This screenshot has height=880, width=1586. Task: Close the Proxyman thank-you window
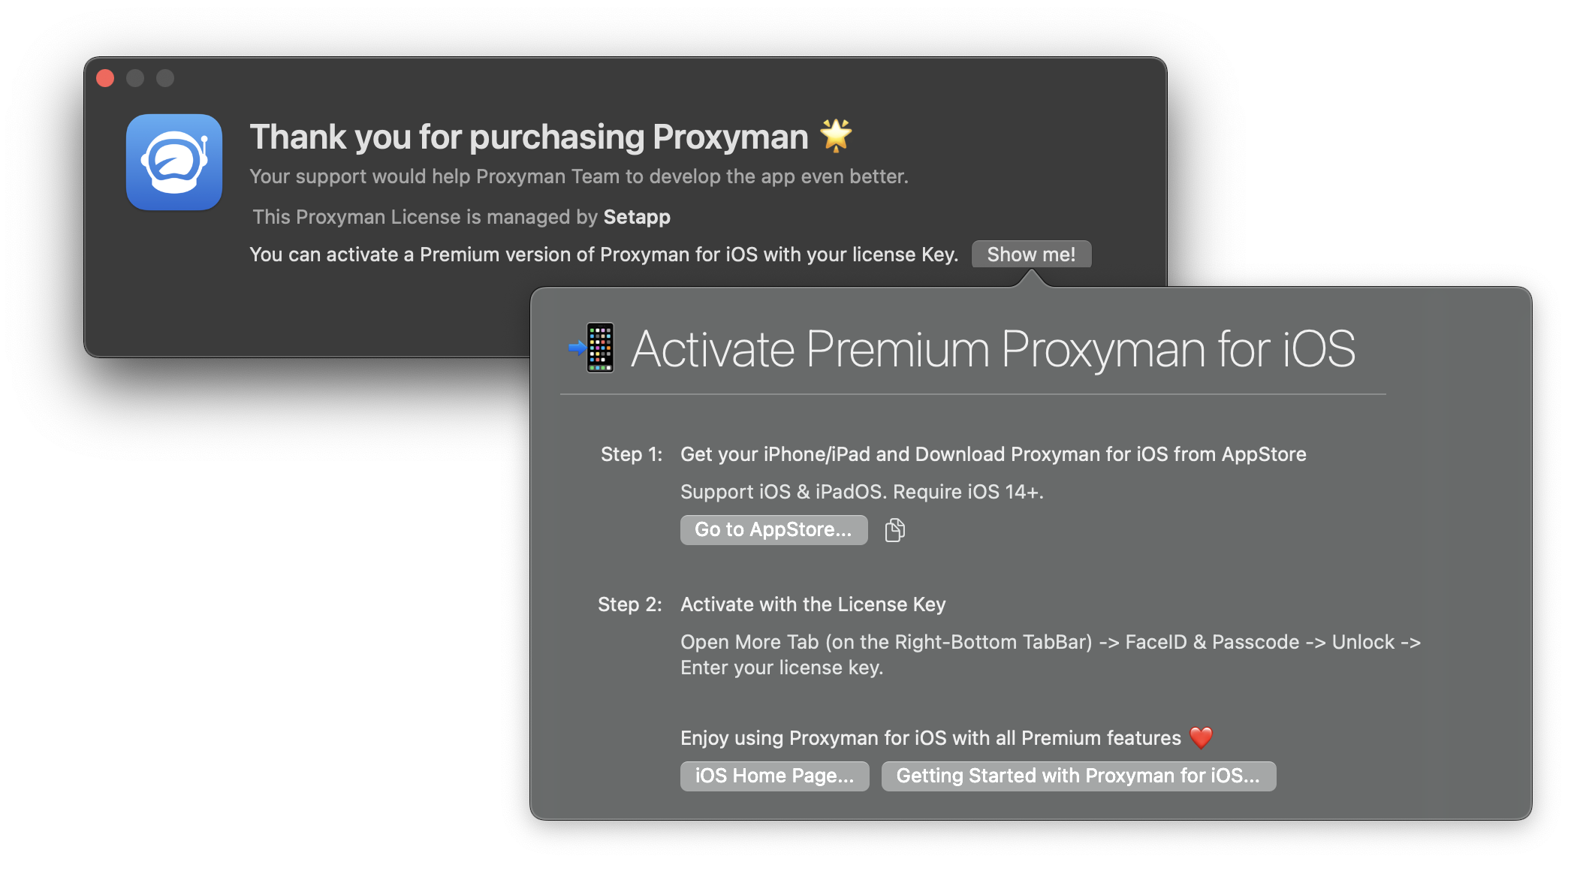click(x=104, y=77)
